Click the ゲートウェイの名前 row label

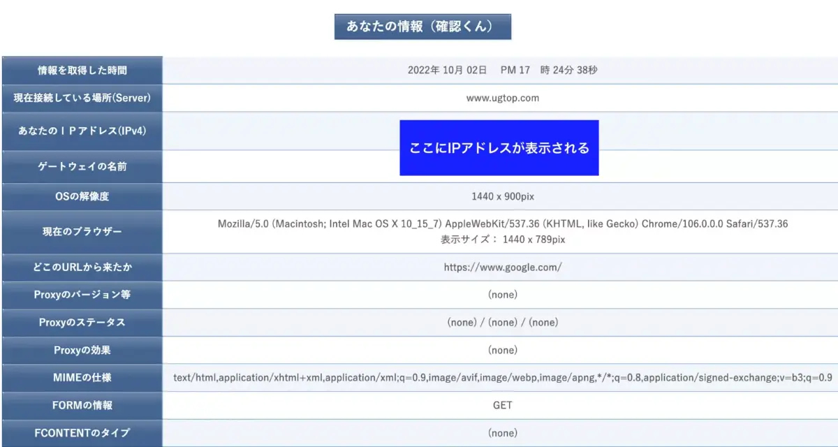[82, 167]
